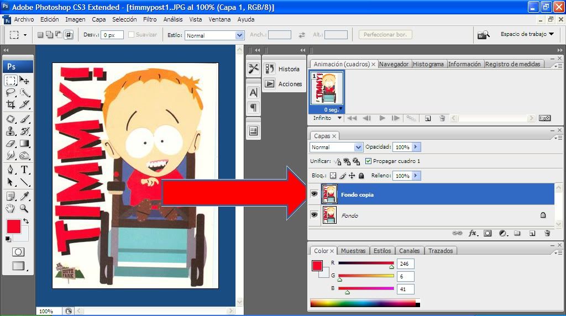Select the Magic Wand tool
The height and width of the screenshot is (316, 566).
(x=24, y=93)
